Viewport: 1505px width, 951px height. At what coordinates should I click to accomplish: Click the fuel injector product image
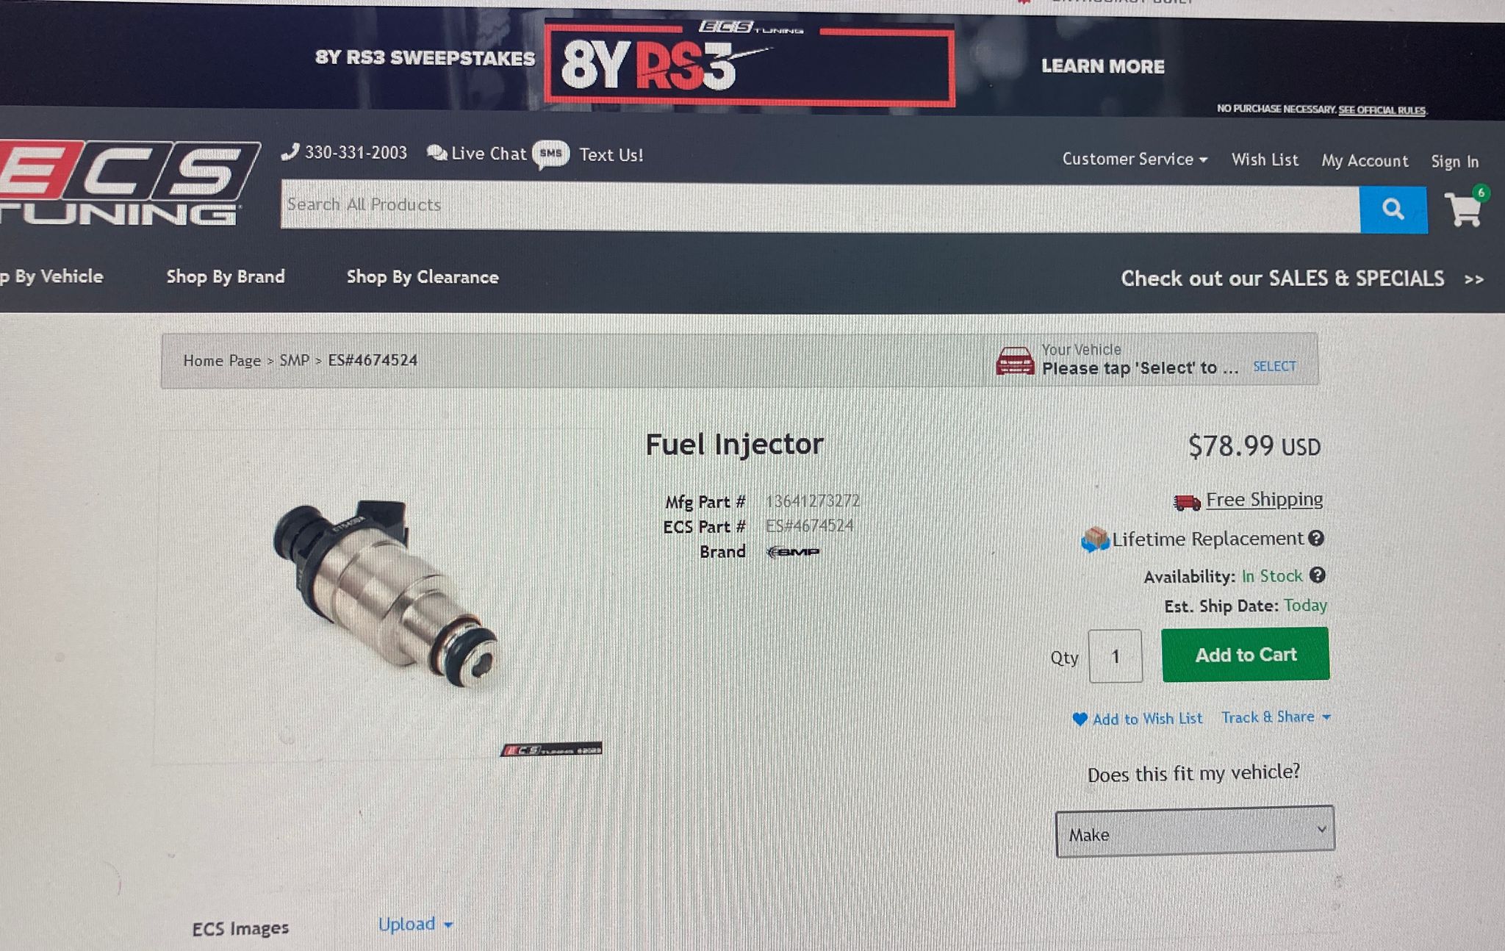pyautogui.click(x=387, y=594)
